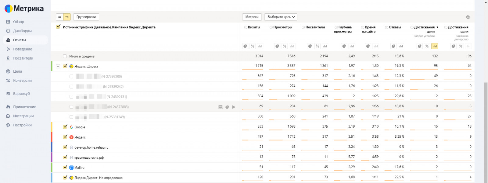Click save icon in N-24372883 row

221,107
